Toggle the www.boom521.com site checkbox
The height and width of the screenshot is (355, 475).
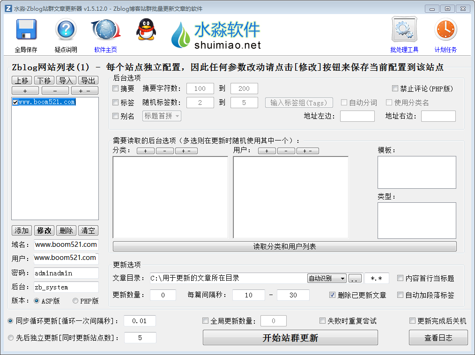tap(15, 102)
